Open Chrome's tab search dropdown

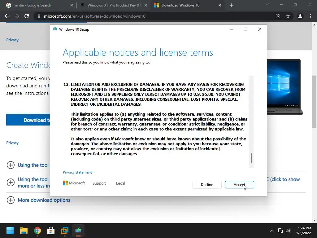tap(267, 4)
